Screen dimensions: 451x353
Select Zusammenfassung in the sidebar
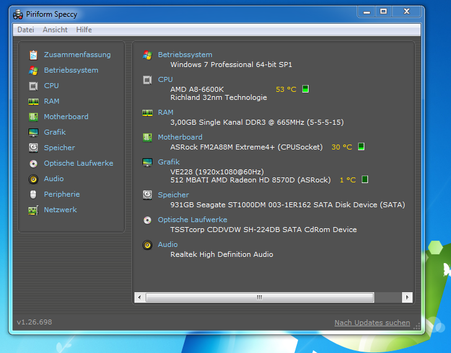point(77,55)
